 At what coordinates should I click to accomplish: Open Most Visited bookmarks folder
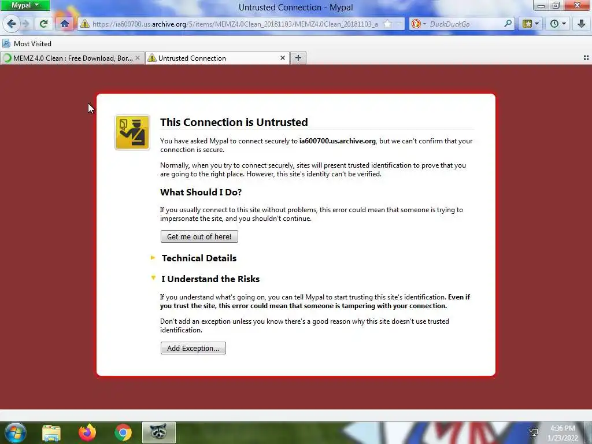click(27, 44)
